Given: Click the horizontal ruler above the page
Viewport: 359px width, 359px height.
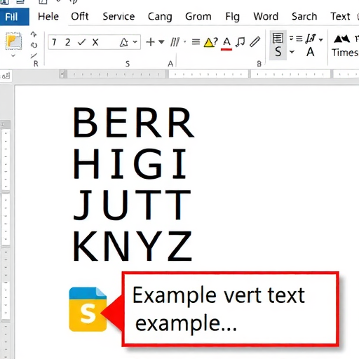Looking at the screenshot, I should [x=209, y=74].
